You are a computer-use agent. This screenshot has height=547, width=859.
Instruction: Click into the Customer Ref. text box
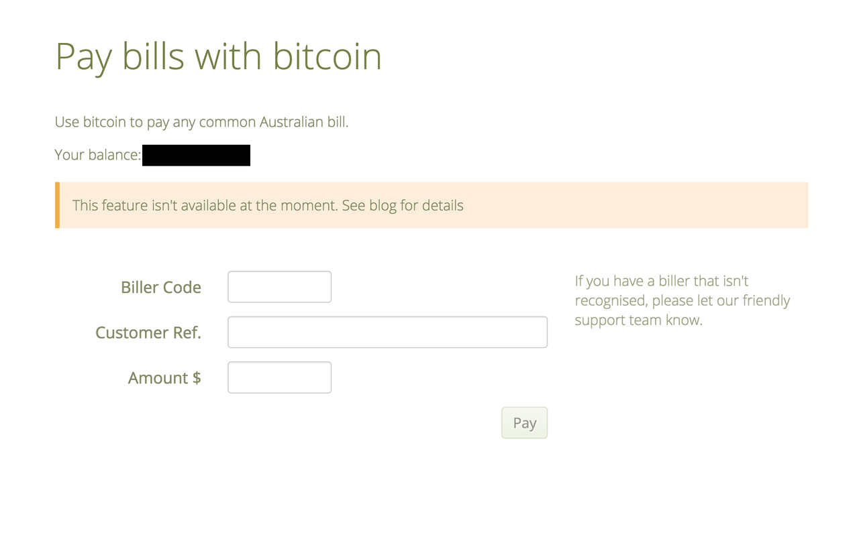pos(387,332)
